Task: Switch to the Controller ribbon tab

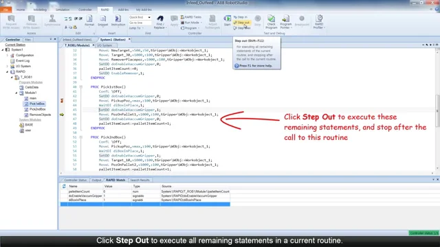Action: [x=85, y=10]
